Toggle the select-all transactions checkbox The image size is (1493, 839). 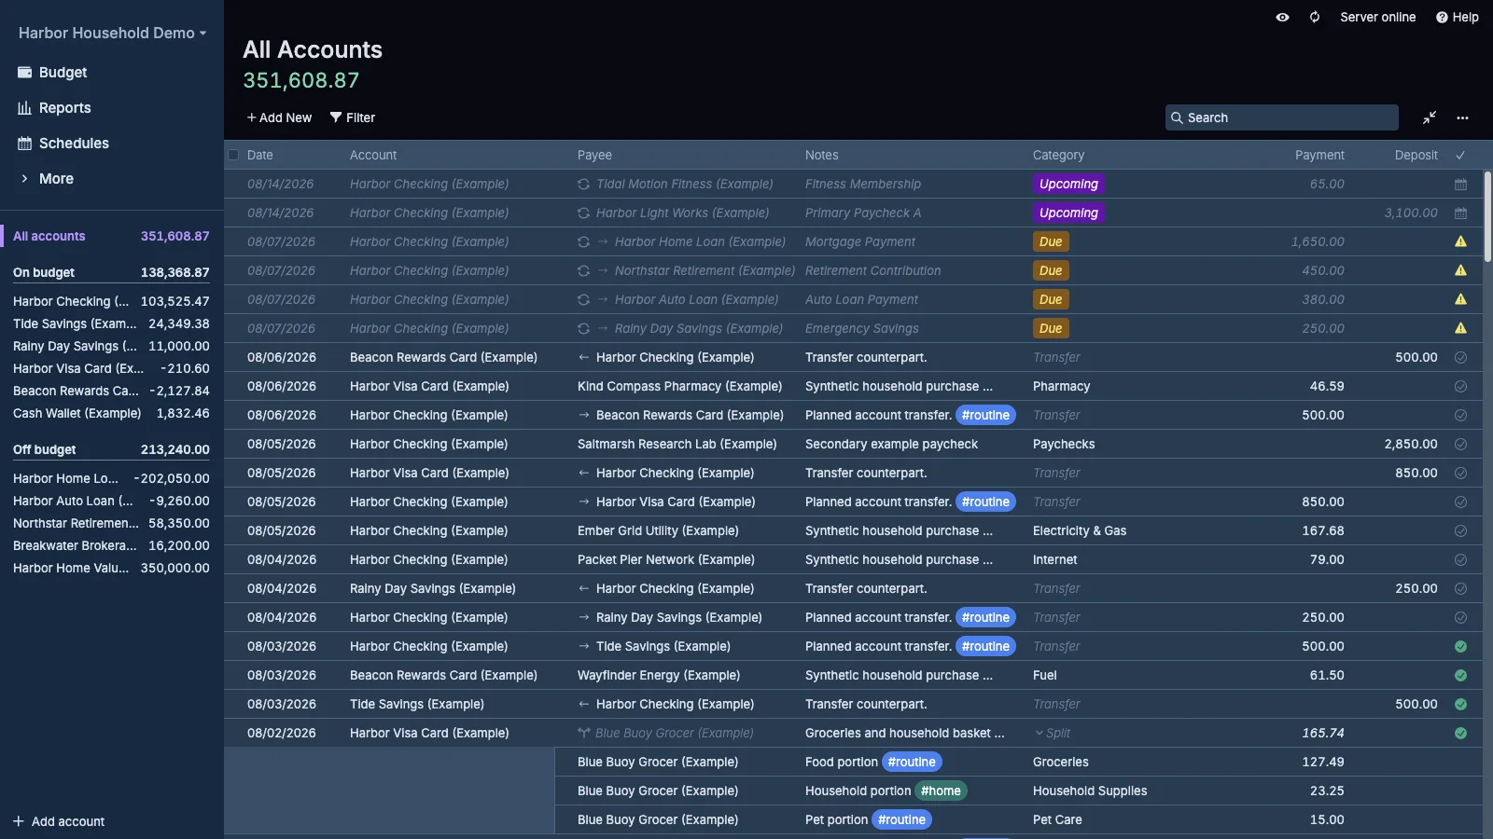(233, 155)
